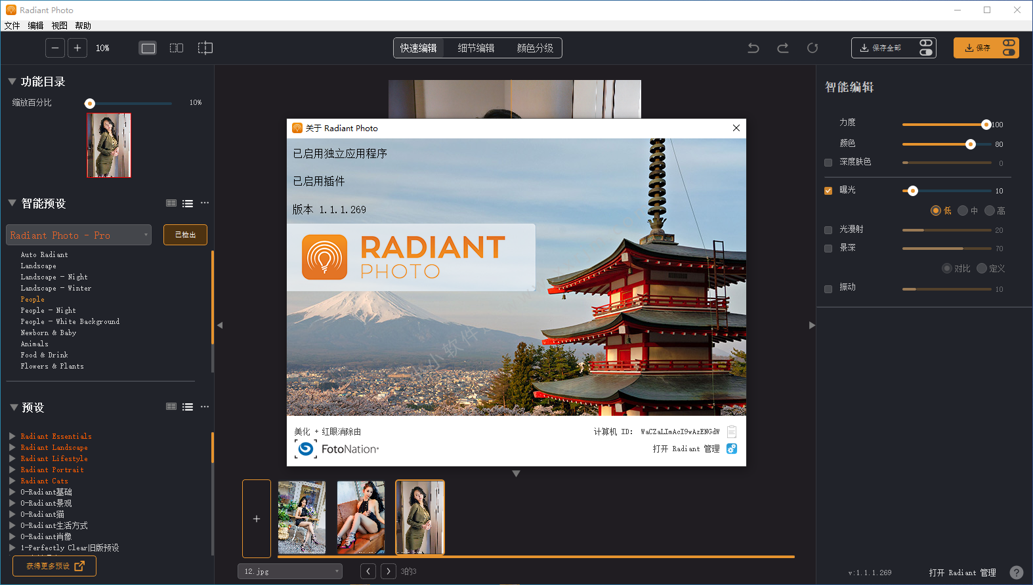
Task: Switch 智能预设 to list view
Action: tap(188, 203)
